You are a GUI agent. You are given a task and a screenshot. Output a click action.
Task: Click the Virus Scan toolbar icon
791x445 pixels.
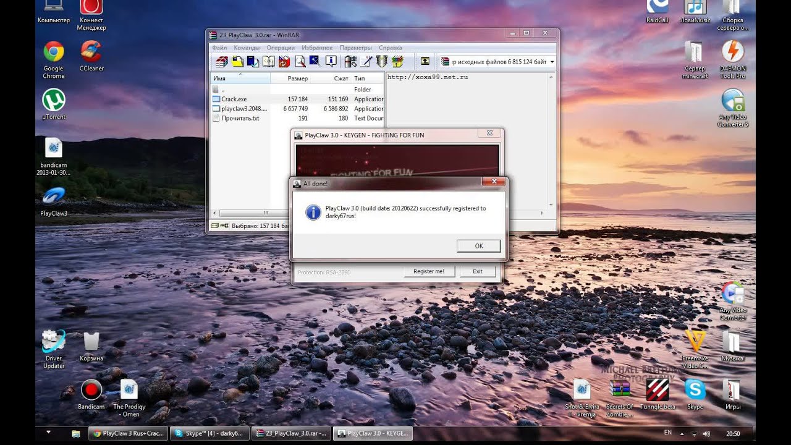coord(350,61)
